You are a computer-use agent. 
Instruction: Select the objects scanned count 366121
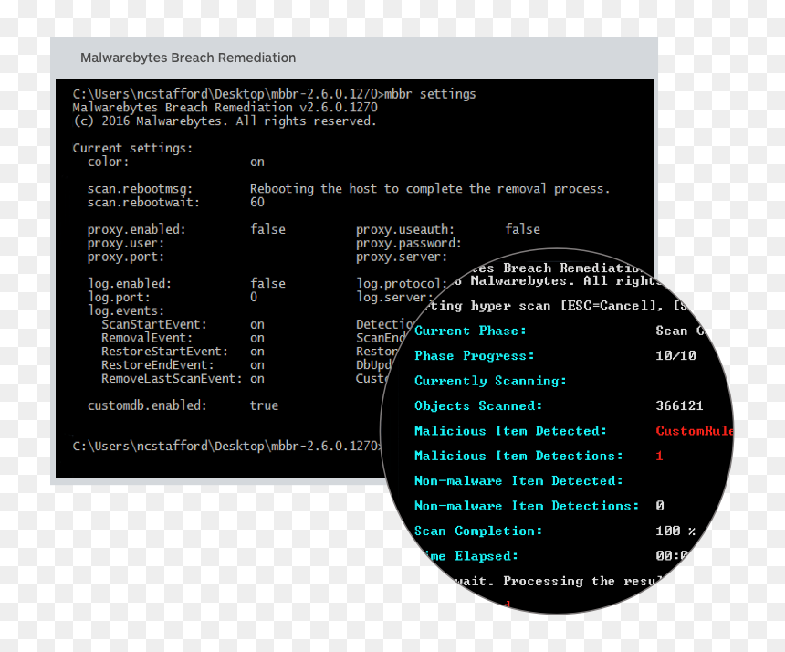click(679, 405)
